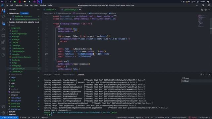Click the UTF-8 encoding indicator
This screenshot has width=212, height=119.
(147, 118)
